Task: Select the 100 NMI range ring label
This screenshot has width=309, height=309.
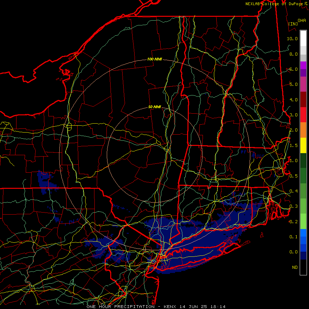Action: tap(154, 59)
